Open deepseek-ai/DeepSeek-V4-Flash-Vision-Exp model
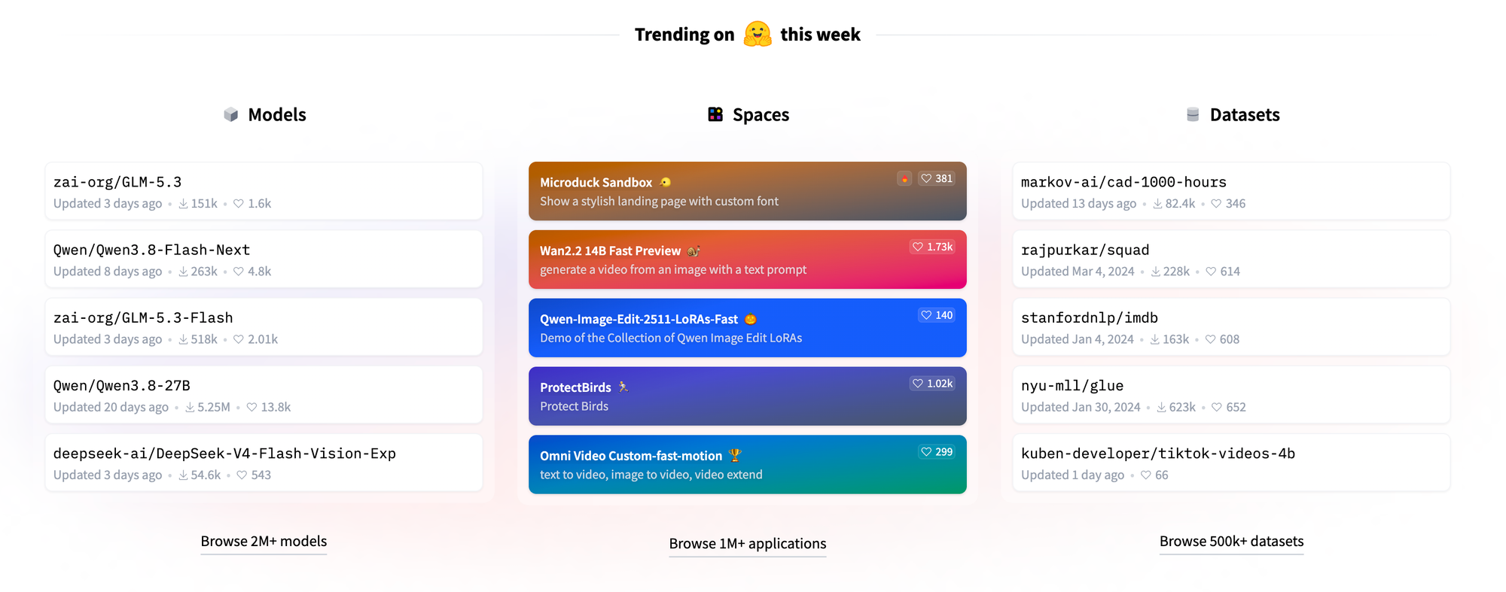 264,463
